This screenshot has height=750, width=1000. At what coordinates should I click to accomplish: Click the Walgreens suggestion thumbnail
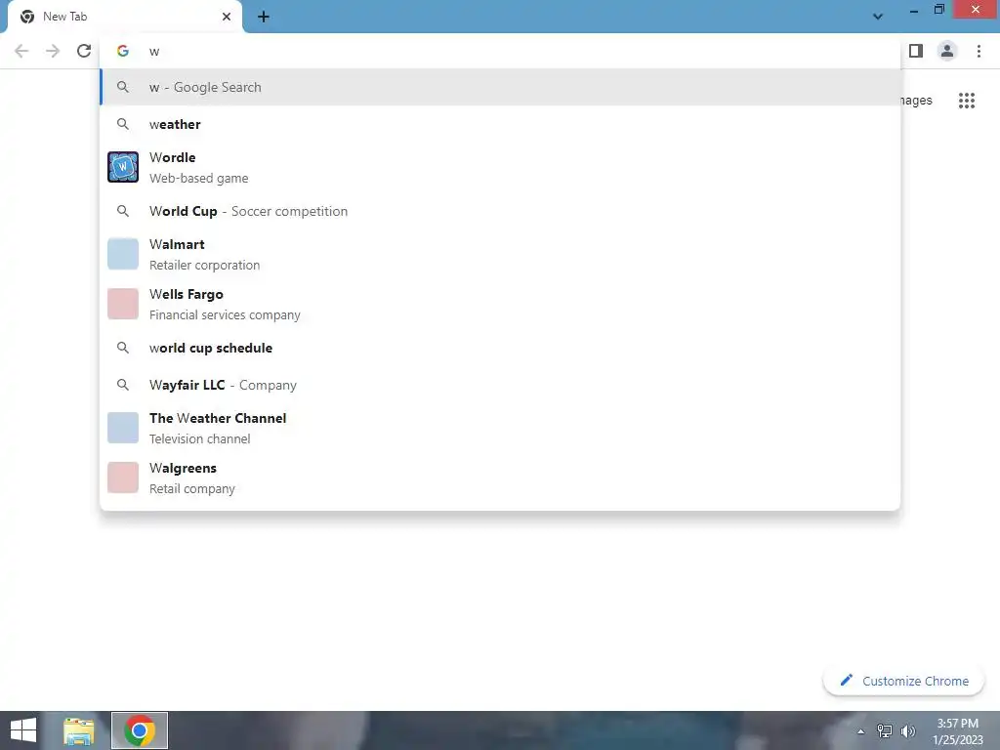[123, 478]
